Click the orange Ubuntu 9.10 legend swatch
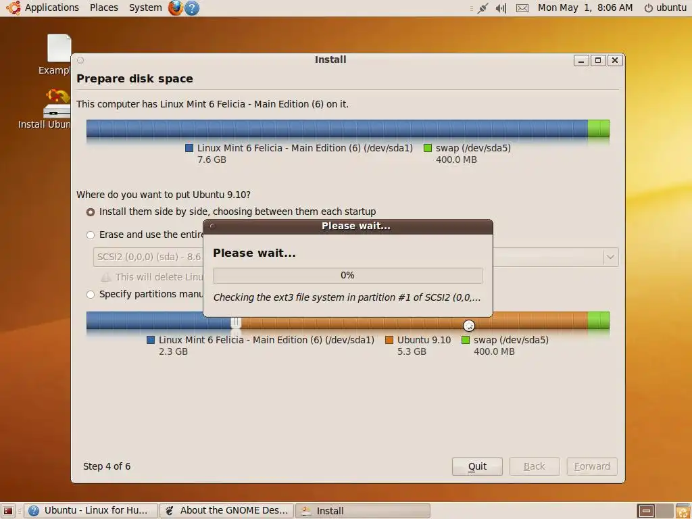 (x=389, y=341)
